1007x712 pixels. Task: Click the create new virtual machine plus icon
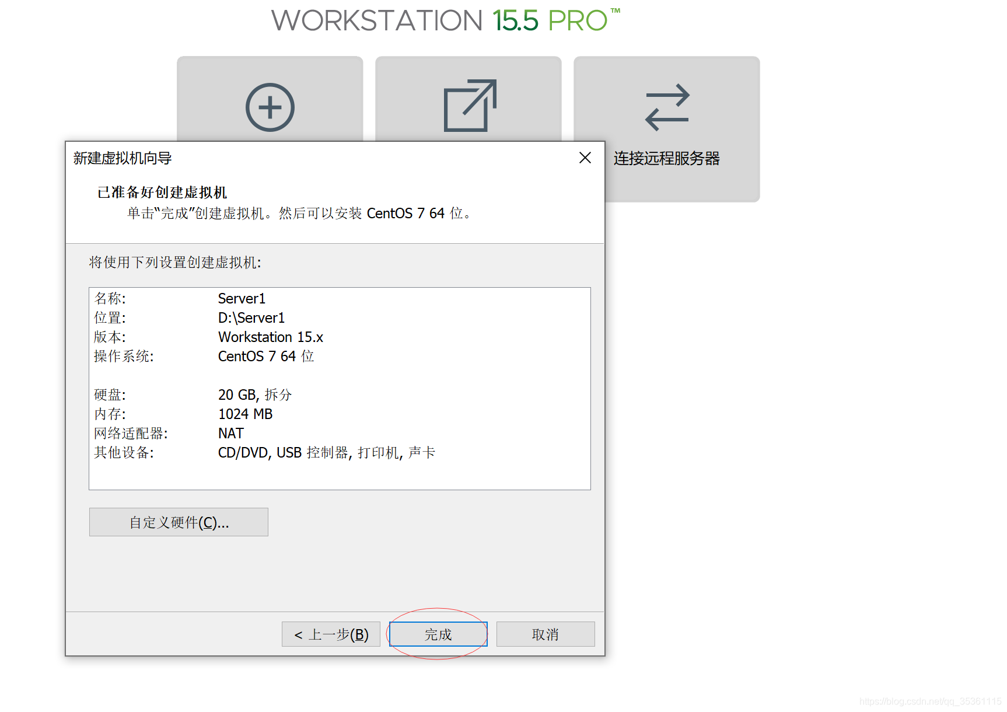click(270, 107)
